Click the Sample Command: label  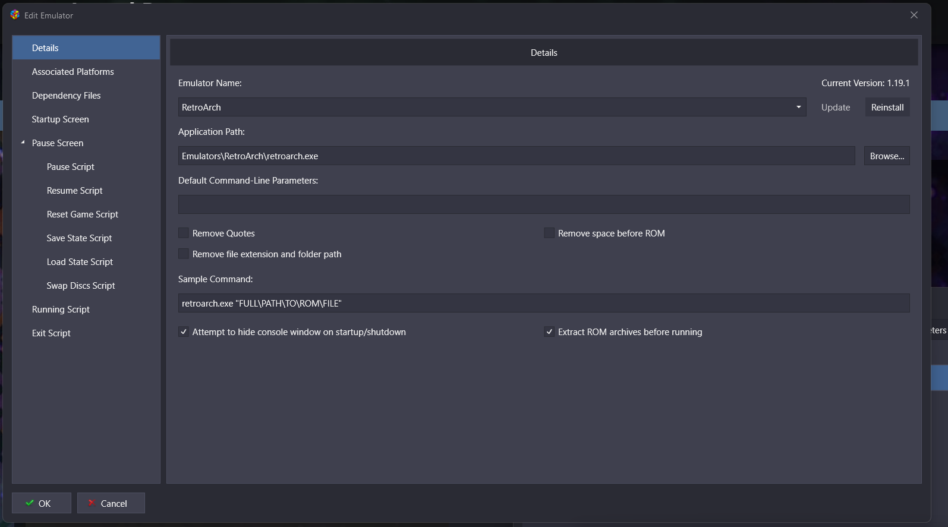point(216,279)
